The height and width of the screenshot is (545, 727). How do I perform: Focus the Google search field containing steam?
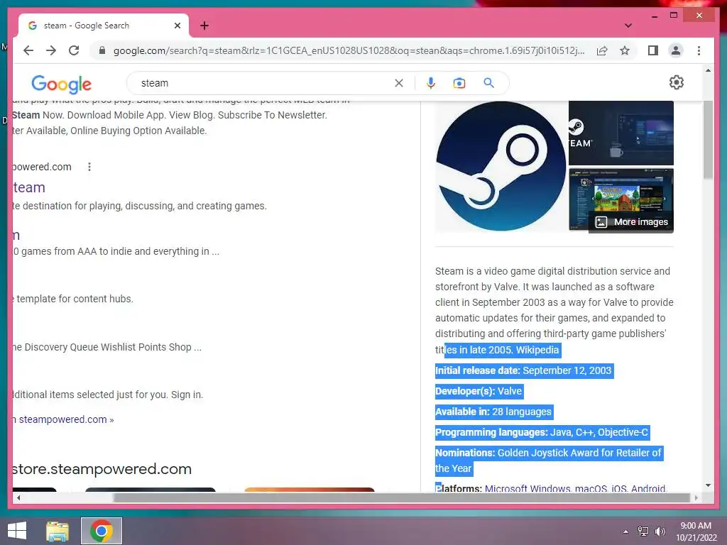[x=264, y=83]
